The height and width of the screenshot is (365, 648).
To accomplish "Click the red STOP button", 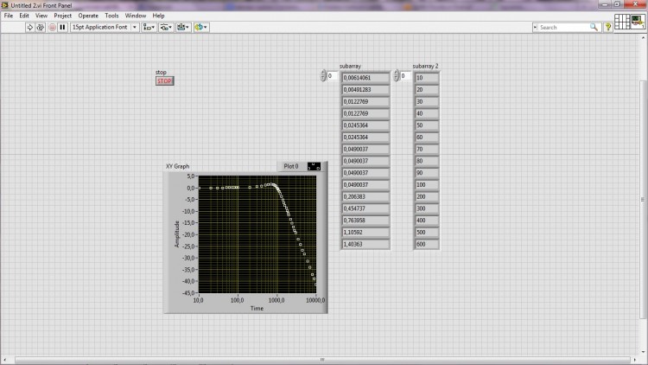I will tap(164, 81).
